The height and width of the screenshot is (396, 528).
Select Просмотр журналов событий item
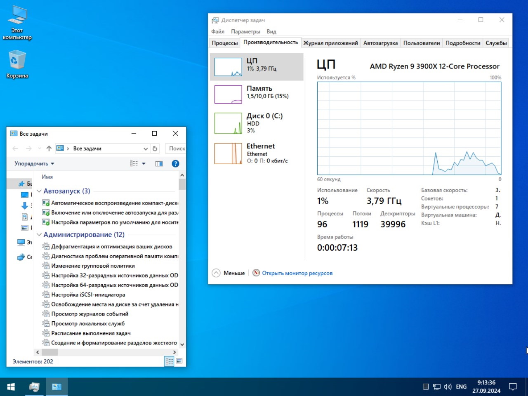pos(85,314)
